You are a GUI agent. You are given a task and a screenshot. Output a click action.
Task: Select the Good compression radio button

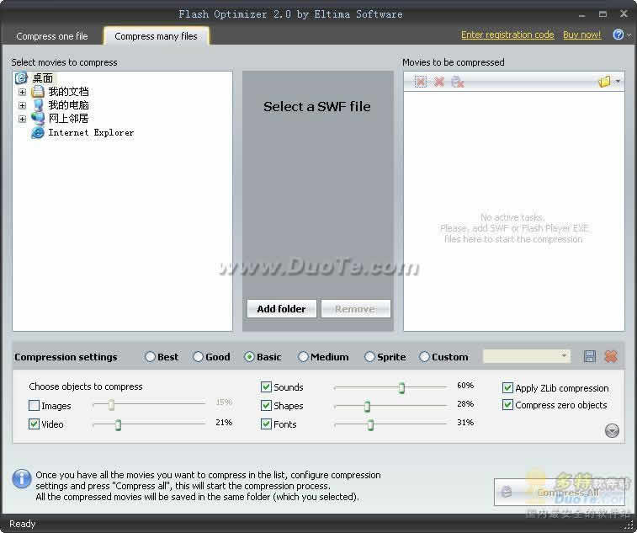tap(198, 357)
